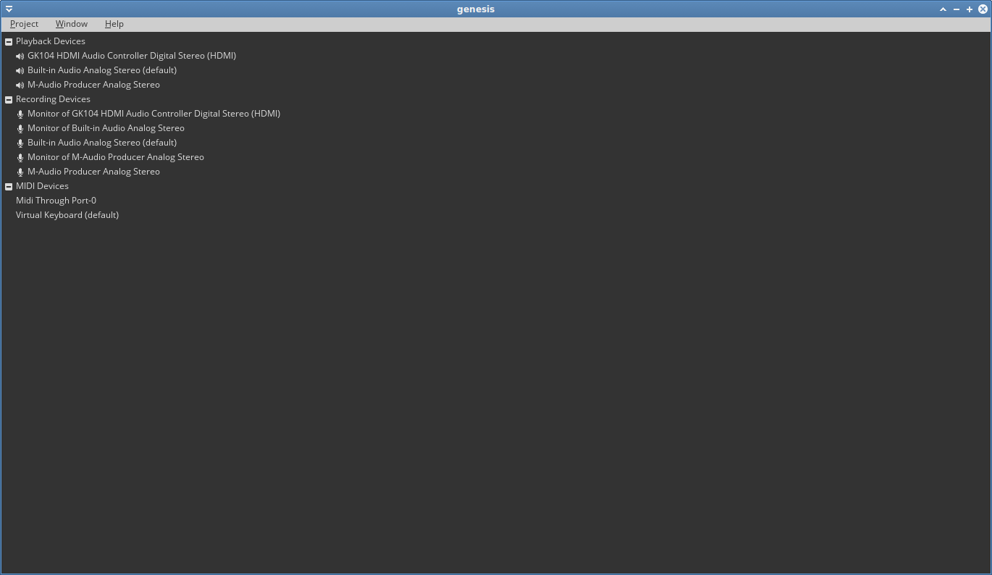Select M-Audio Producer Analog Stereo playback device
This screenshot has width=992, height=575.
pos(93,85)
